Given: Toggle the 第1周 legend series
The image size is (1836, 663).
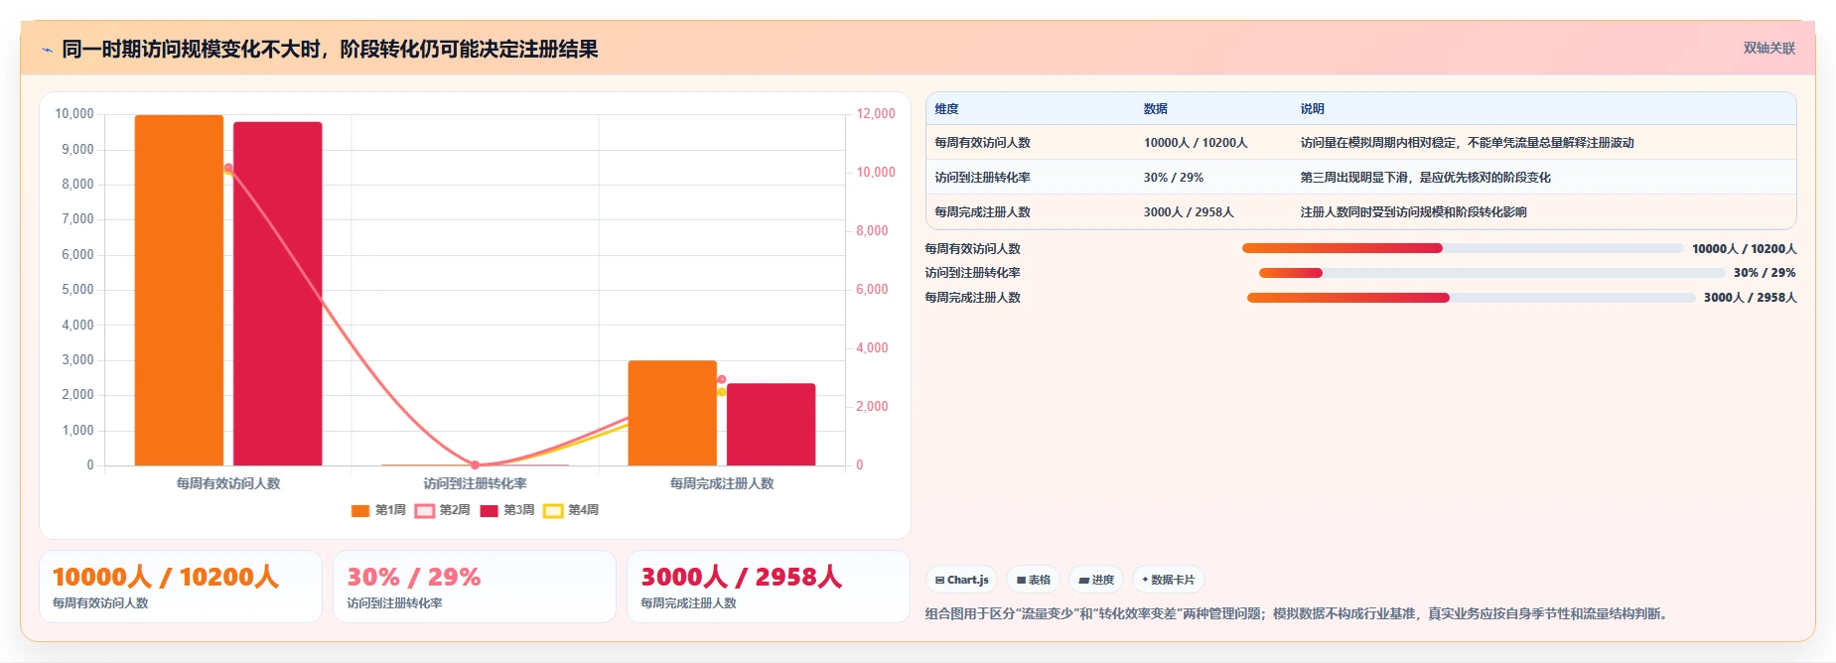Looking at the screenshot, I should coord(378,510).
